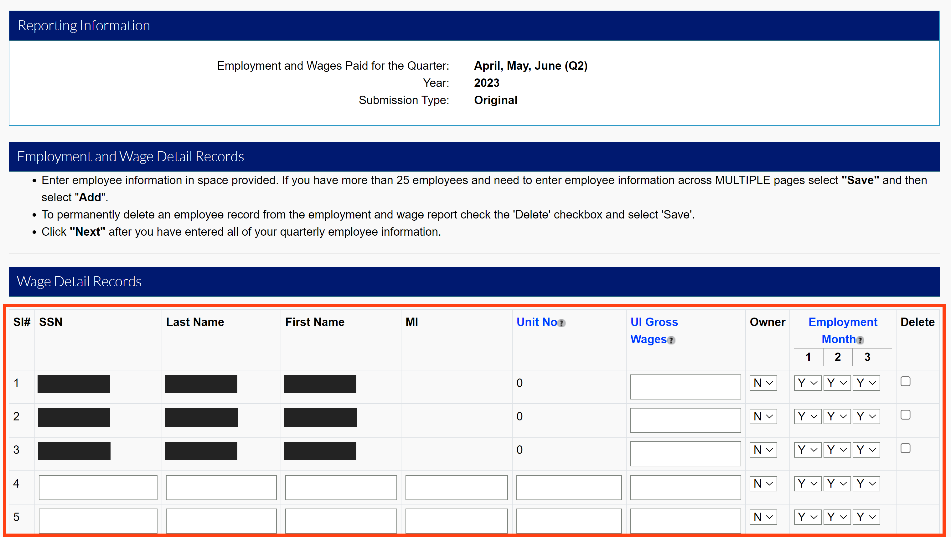Click the First Name field on row 4
This screenshot has height=537, width=951.
(x=341, y=487)
